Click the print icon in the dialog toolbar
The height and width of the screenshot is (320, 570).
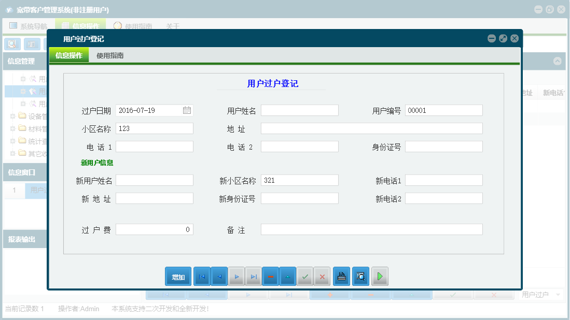[341, 276]
